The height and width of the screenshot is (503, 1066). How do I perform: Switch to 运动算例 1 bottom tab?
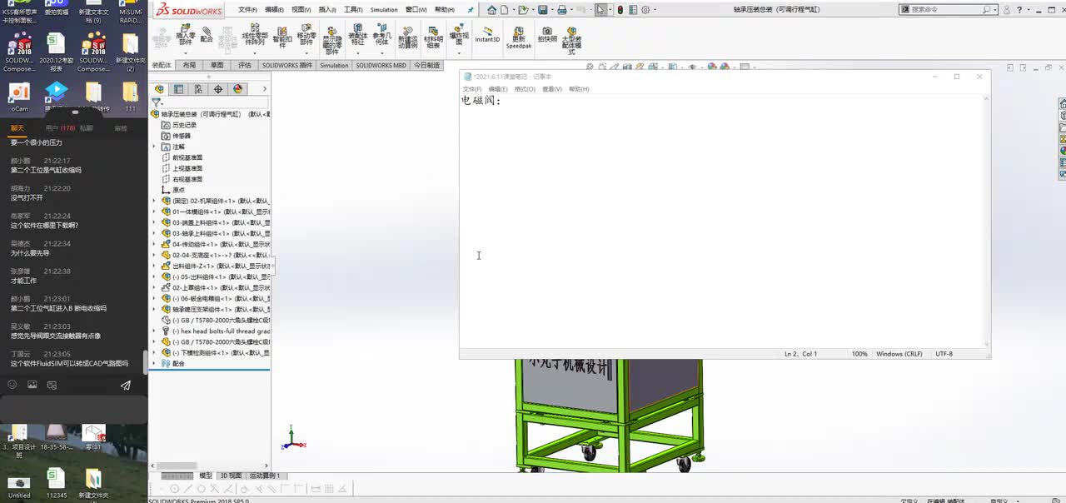point(265,476)
